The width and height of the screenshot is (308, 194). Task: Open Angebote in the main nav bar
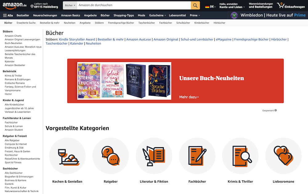(90, 15)
